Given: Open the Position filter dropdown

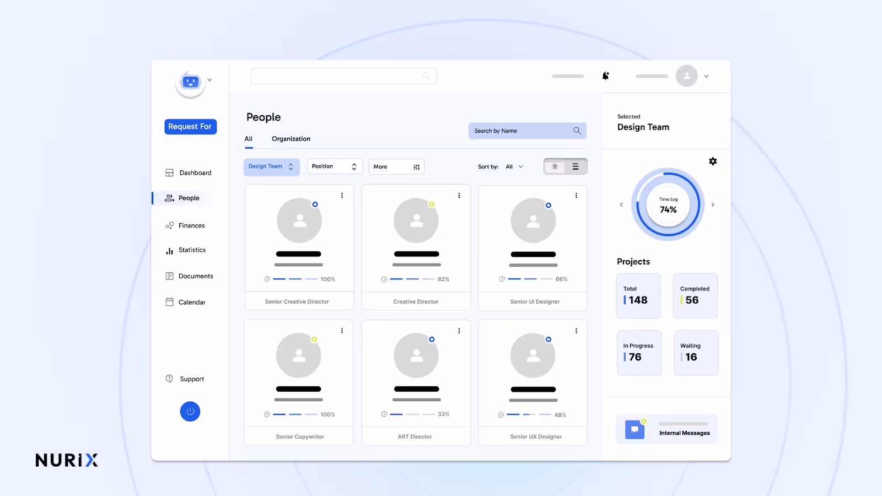Looking at the screenshot, I should (335, 166).
